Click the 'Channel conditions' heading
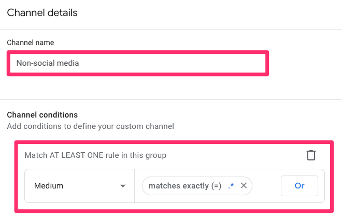Viewport: 342px width, 219px height. click(x=42, y=114)
